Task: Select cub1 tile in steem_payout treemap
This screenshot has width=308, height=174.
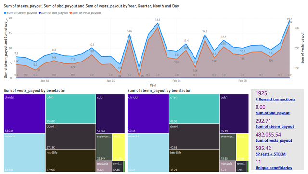Action: click(x=234, y=113)
